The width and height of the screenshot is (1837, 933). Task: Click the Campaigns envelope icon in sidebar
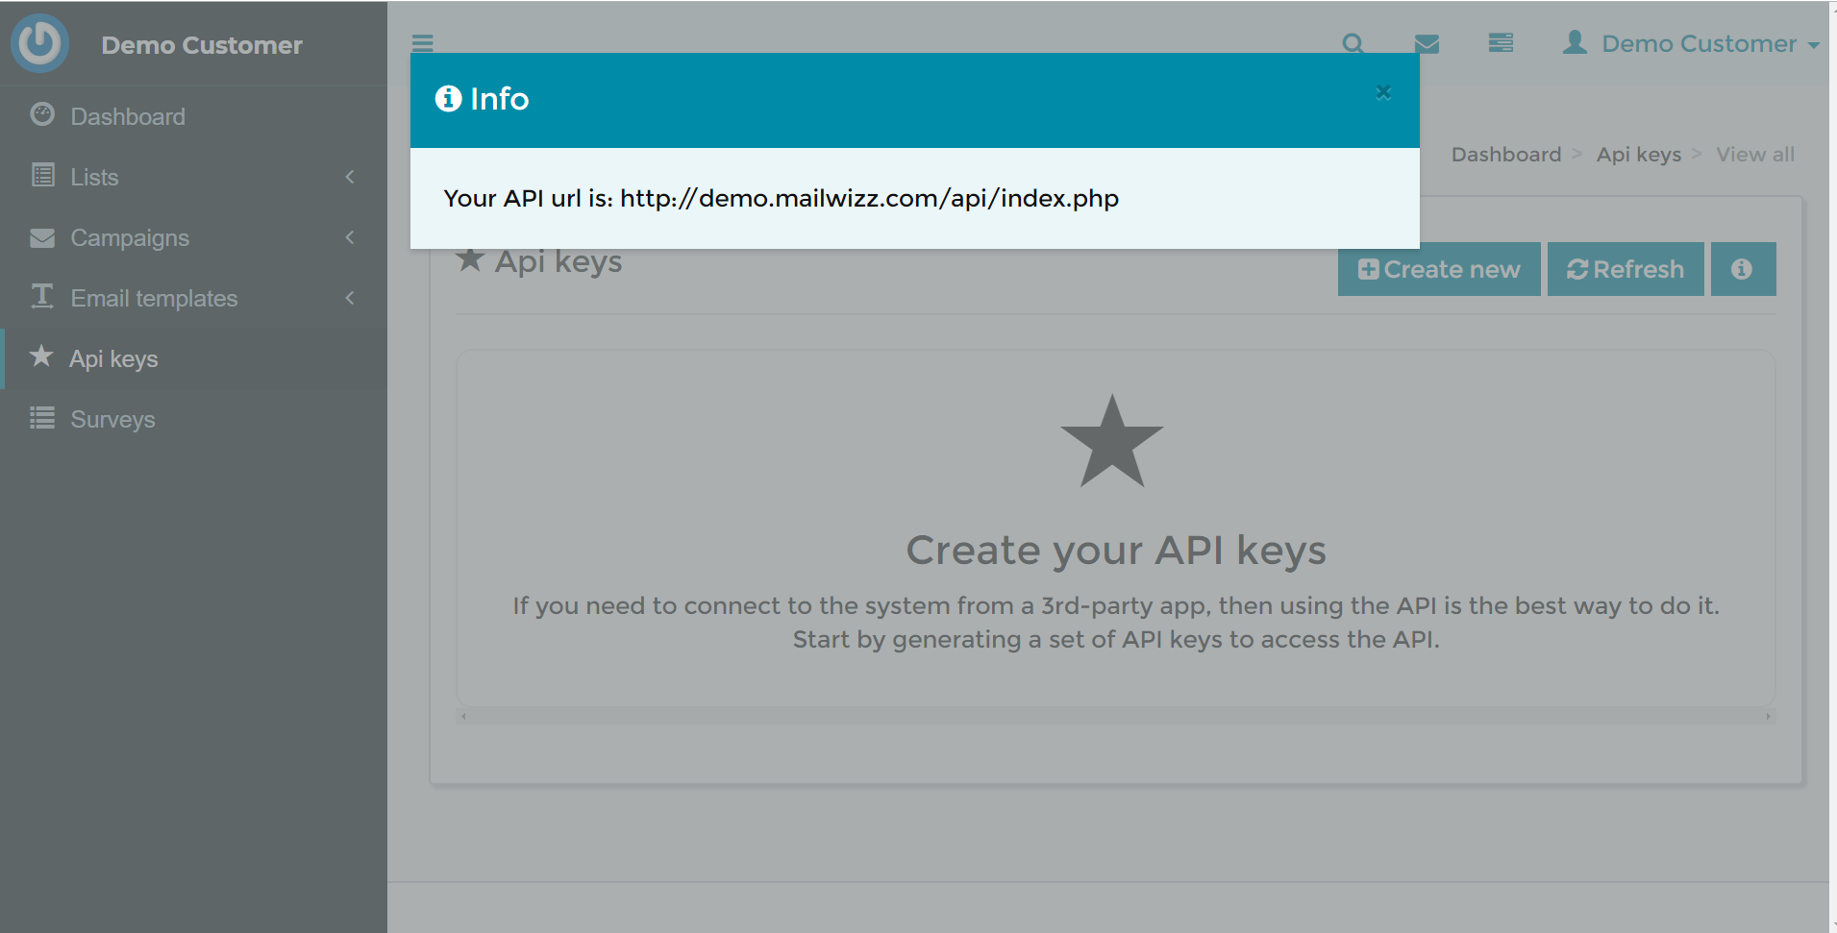(x=42, y=237)
